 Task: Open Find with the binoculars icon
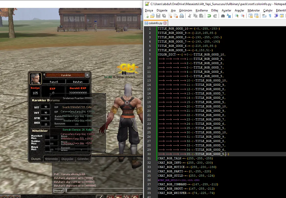pos(223,16)
